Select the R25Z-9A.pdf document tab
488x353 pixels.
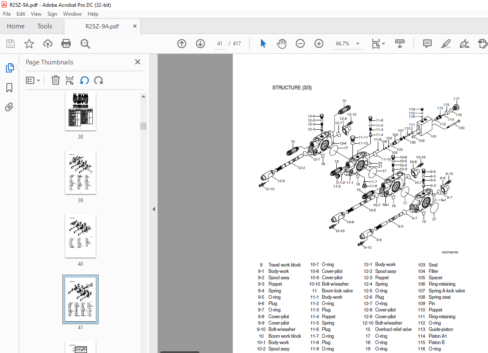coord(102,26)
